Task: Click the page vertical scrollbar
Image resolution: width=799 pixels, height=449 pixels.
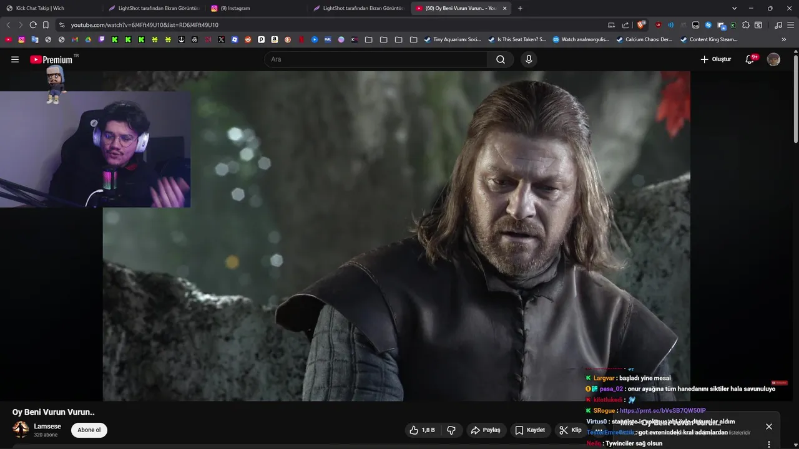Action: click(x=795, y=100)
